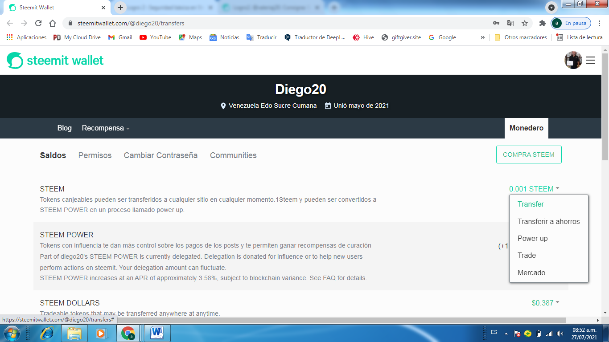Open Traductor de DeepL bookmark
Screen dimensions: 609x342
[x=315, y=37]
